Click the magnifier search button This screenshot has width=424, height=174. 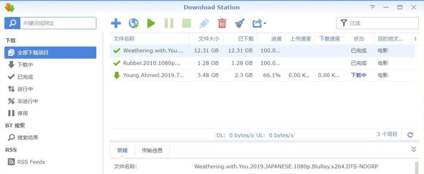13,23
